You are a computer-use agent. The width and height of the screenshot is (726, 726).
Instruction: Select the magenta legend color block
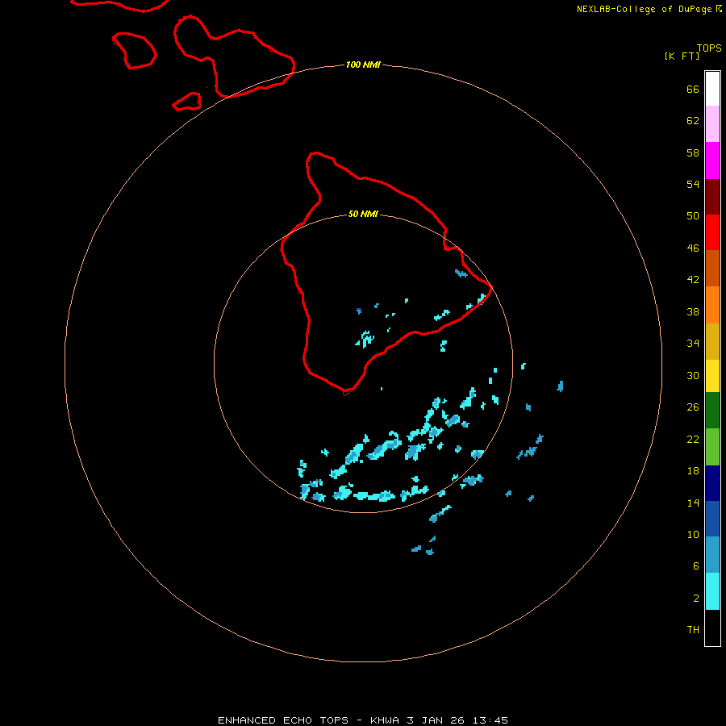pos(712,161)
